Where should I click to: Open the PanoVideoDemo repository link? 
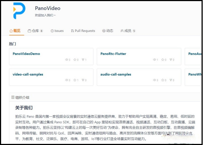coord(26,54)
